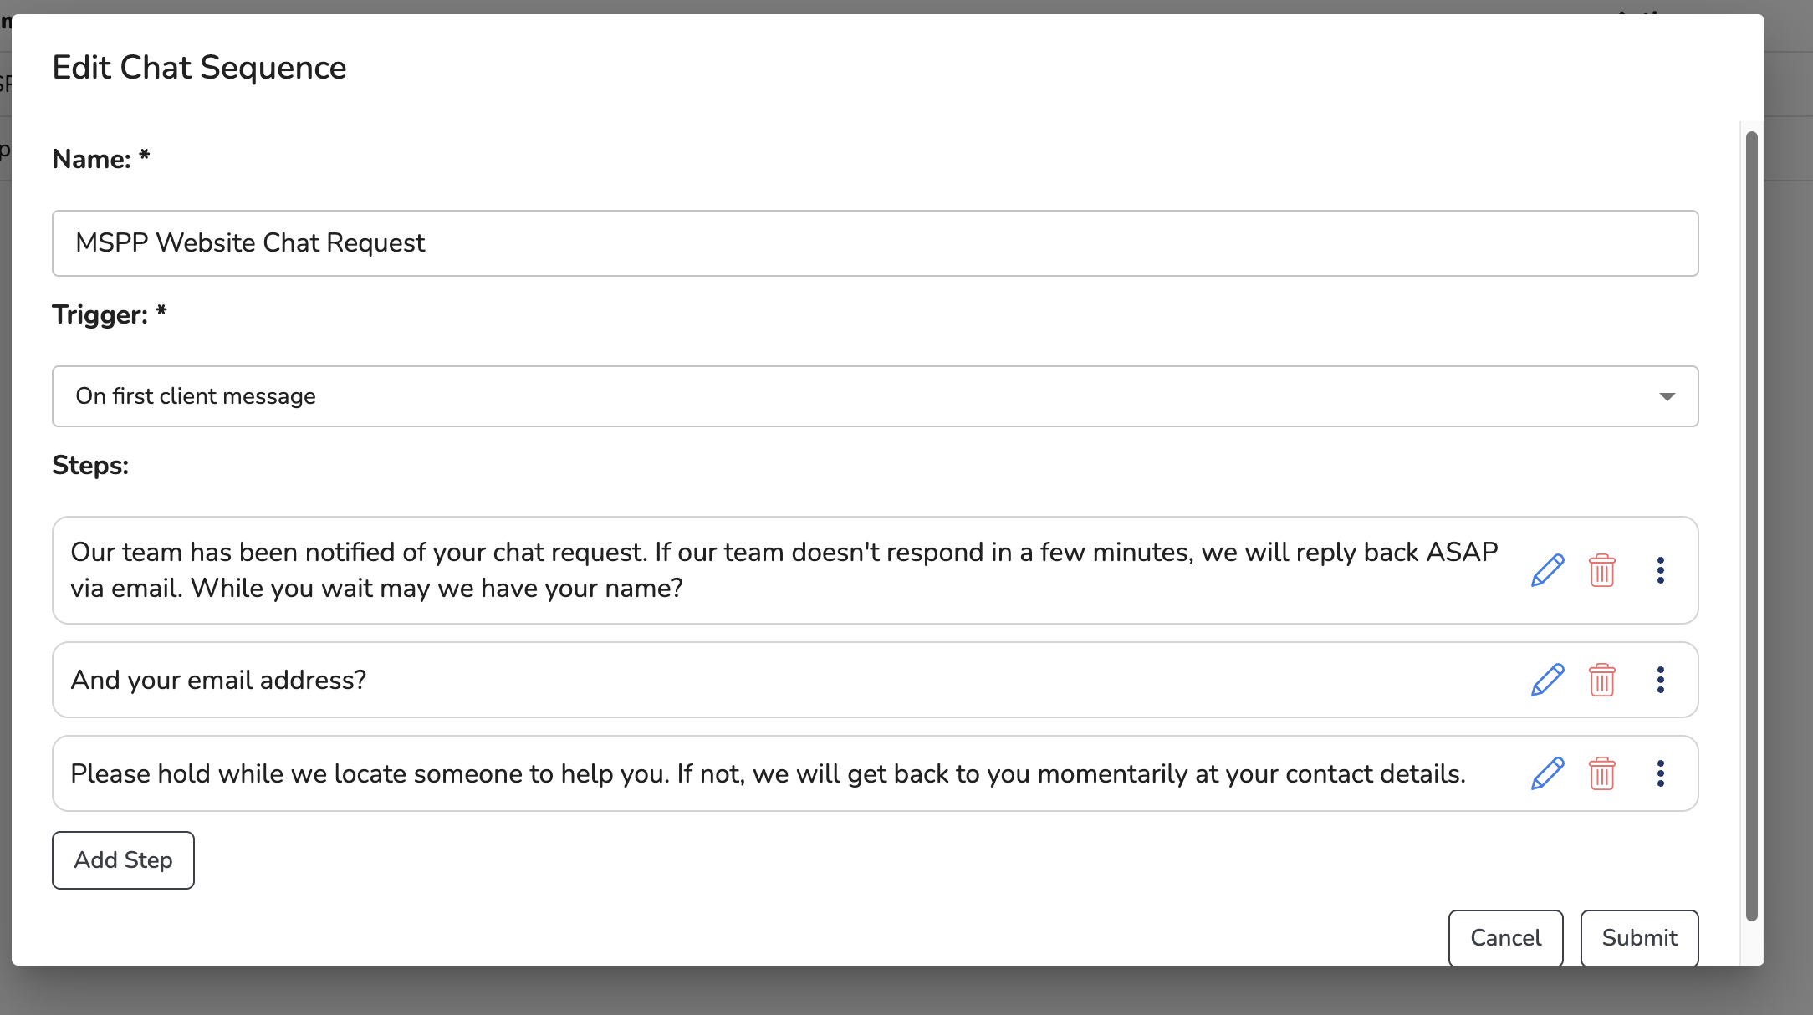Open more options for the first step
This screenshot has height=1015, width=1813.
(1660, 570)
